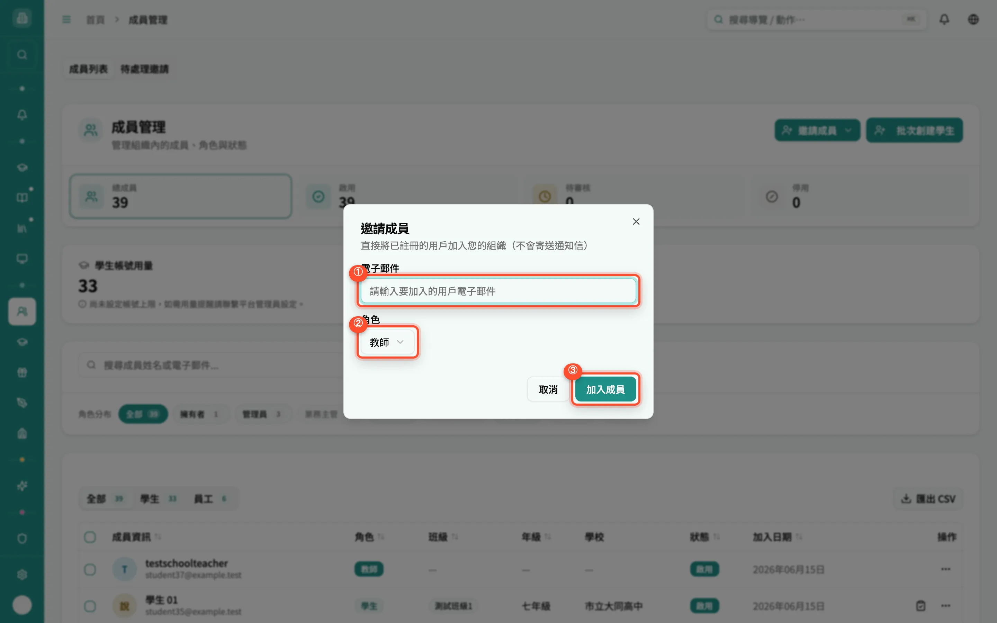This screenshot has width=997, height=623.
Task: Click the clipboard icon in 學生 01 row
Action: (x=921, y=606)
